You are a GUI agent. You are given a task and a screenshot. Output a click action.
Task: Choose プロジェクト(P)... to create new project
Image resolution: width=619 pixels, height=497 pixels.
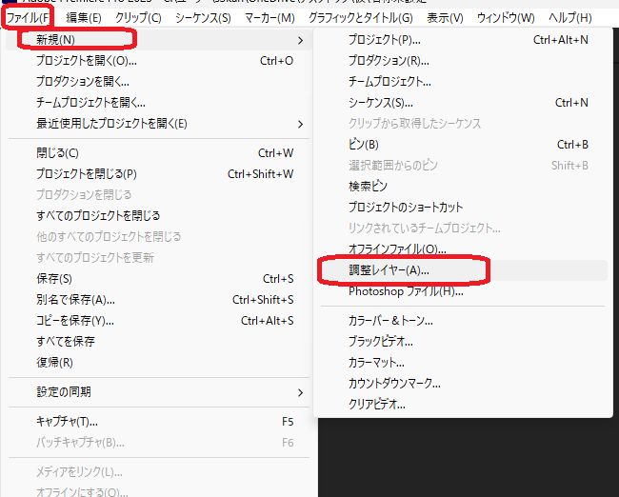[384, 40]
